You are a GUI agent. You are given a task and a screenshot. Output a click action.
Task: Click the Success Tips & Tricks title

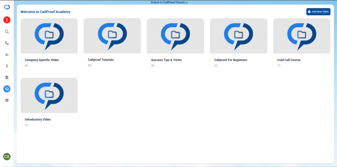[166, 60]
